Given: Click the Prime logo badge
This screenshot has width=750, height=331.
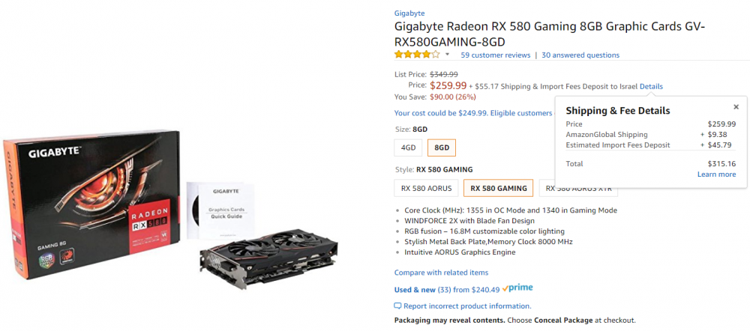Looking at the screenshot, I should click(517, 288).
